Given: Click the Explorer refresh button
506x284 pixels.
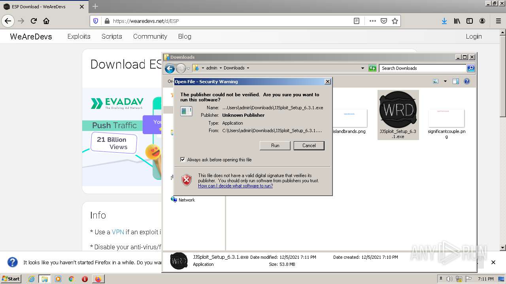Looking at the screenshot, I should point(372,68).
